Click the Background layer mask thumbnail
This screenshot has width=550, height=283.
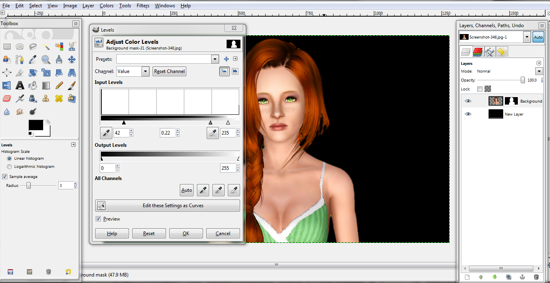(511, 101)
